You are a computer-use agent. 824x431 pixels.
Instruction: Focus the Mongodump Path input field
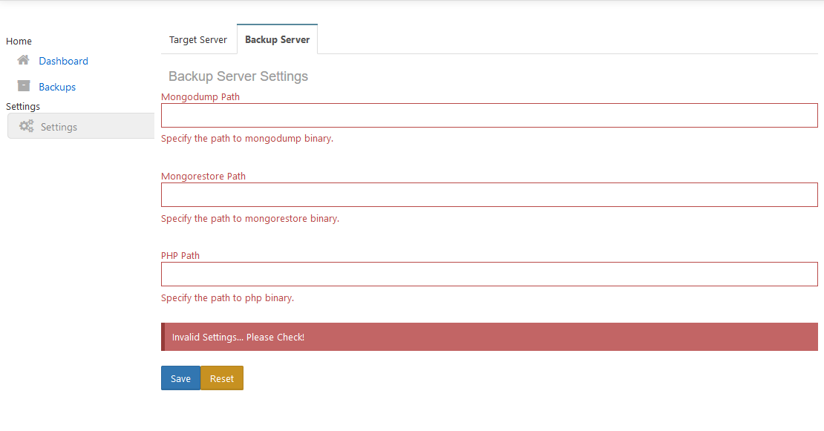point(489,116)
